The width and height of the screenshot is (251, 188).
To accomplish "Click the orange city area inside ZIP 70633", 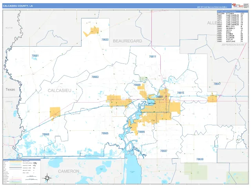I will (x=95, y=31).
